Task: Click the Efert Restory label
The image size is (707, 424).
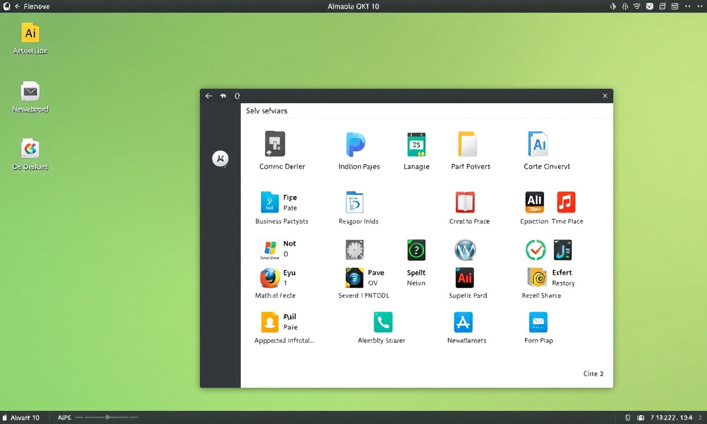Action: (563, 278)
